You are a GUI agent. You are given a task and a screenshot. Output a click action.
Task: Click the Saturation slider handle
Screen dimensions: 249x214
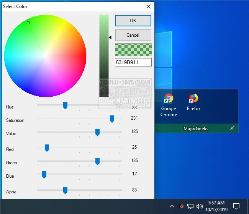pyautogui.click(x=112, y=119)
